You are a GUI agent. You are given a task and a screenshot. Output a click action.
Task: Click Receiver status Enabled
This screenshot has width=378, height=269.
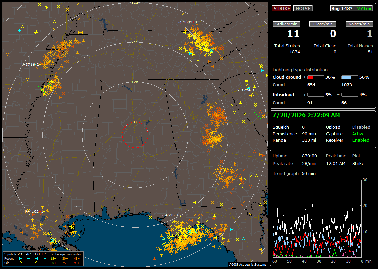(361, 140)
